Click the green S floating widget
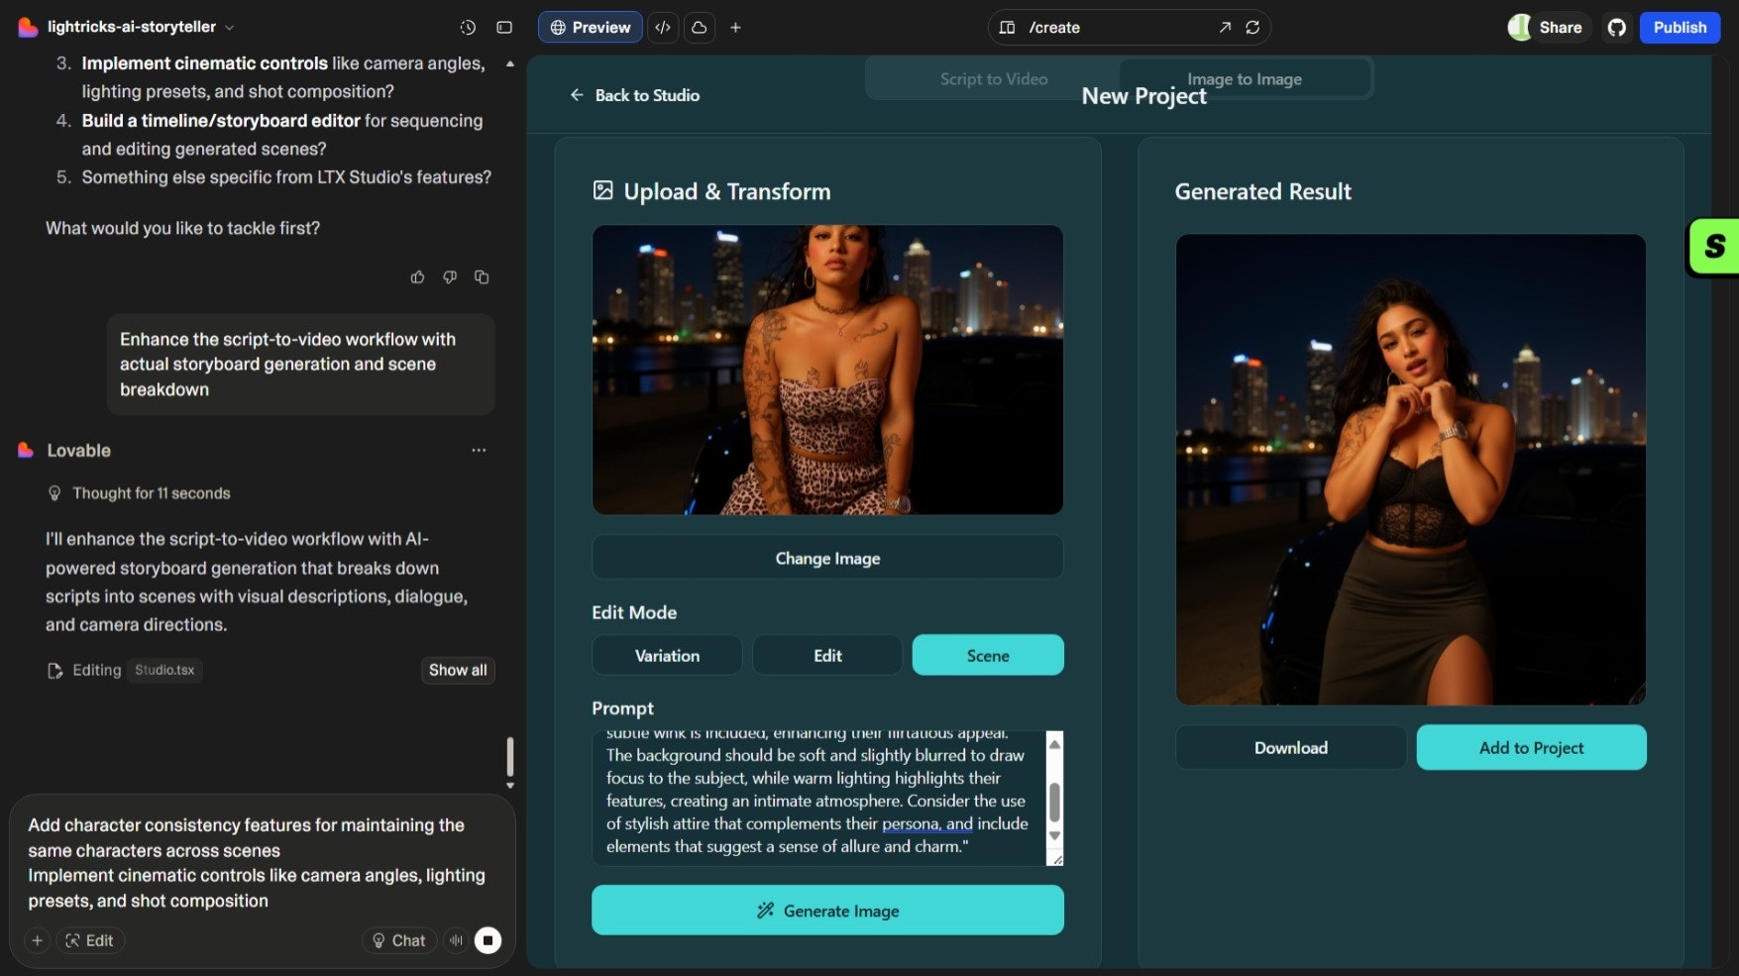This screenshot has width=1739, height=976. [x=1714, y=247]
